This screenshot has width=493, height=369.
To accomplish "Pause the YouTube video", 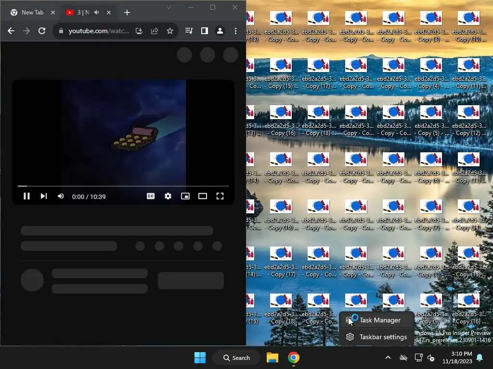I will coord(27,196).
